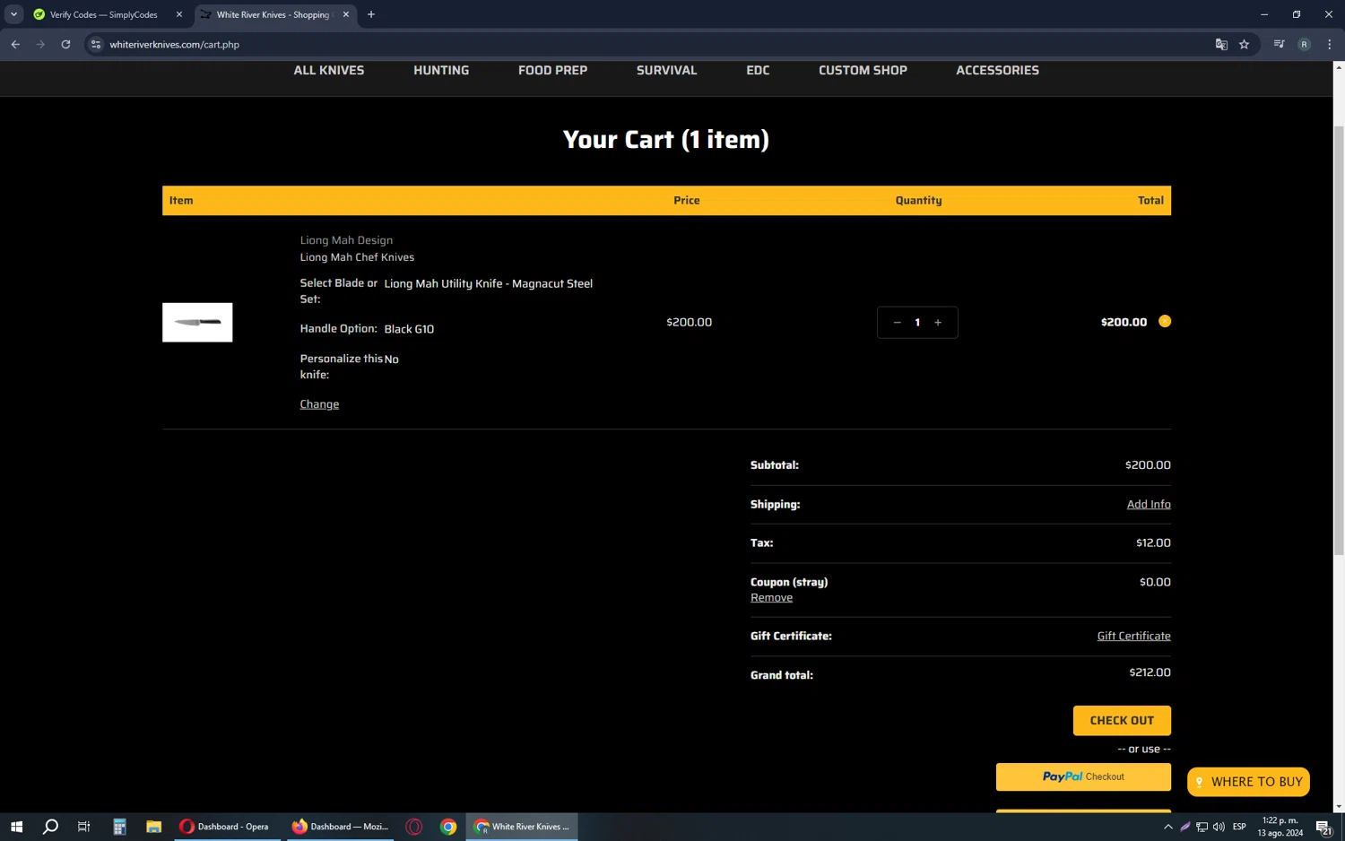Viewport: 1345px width, 841px height.
Task: Click the CHECK OUT button
Action: pos(1122,721)
